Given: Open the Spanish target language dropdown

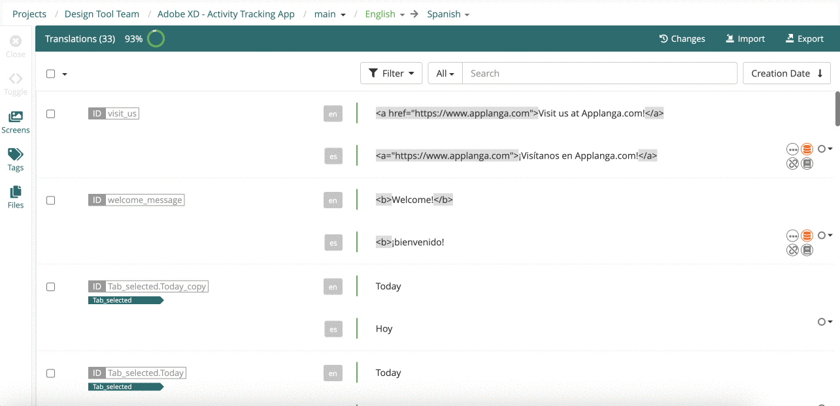Looking at the screenshot, I should (448, 14).
